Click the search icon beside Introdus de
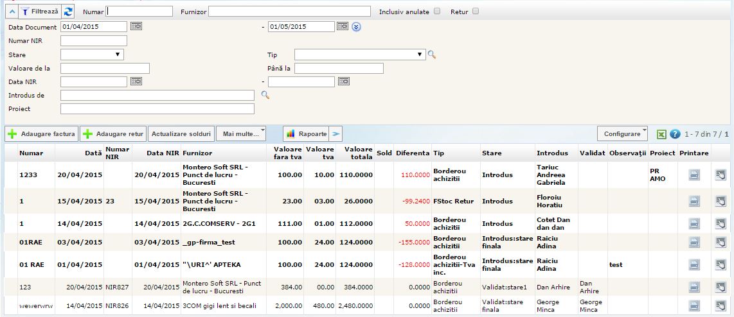Viewport: 734px width, 317px height. point(264,95)
